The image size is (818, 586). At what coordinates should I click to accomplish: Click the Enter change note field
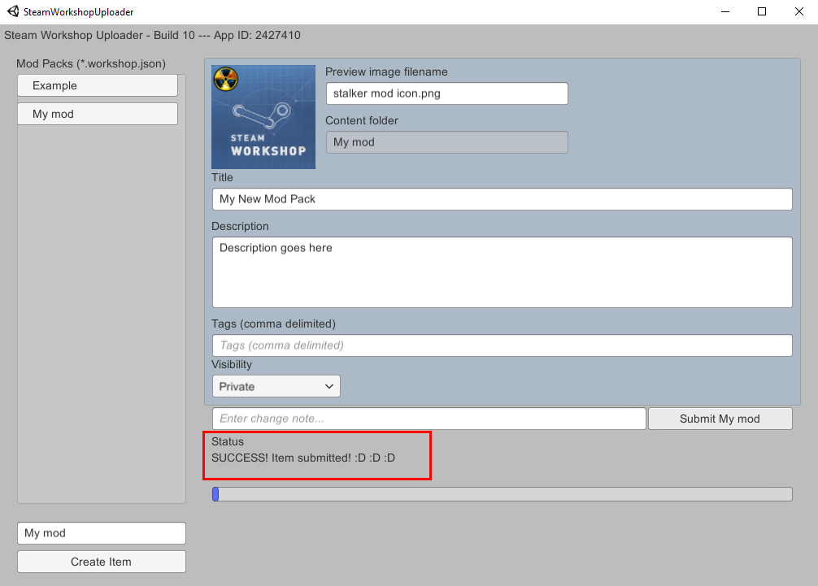(x=429, y=419)
